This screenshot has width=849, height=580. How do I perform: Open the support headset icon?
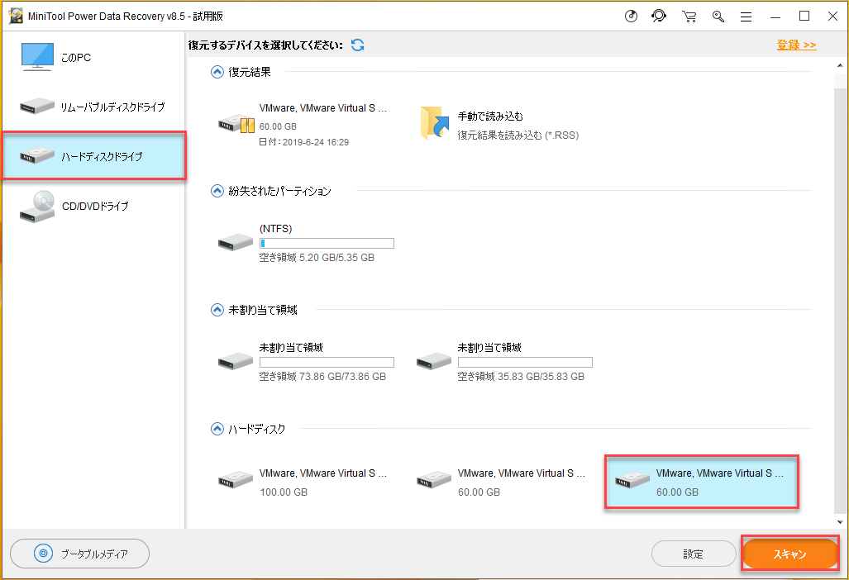[659, 17]
